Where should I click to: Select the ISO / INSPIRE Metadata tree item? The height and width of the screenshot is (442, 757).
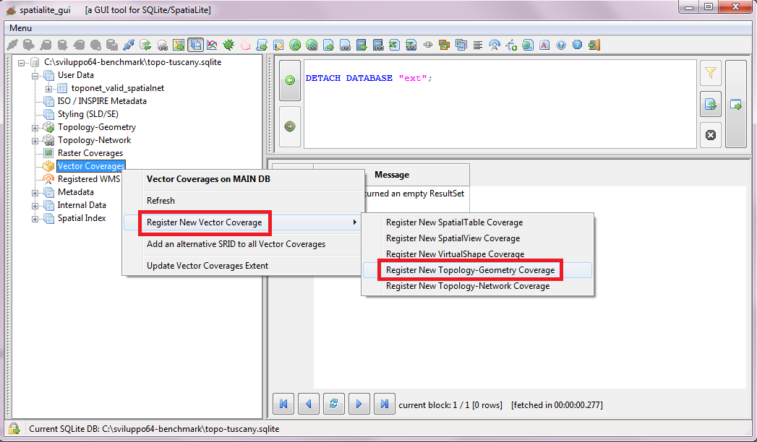click(x=102, y=101)
